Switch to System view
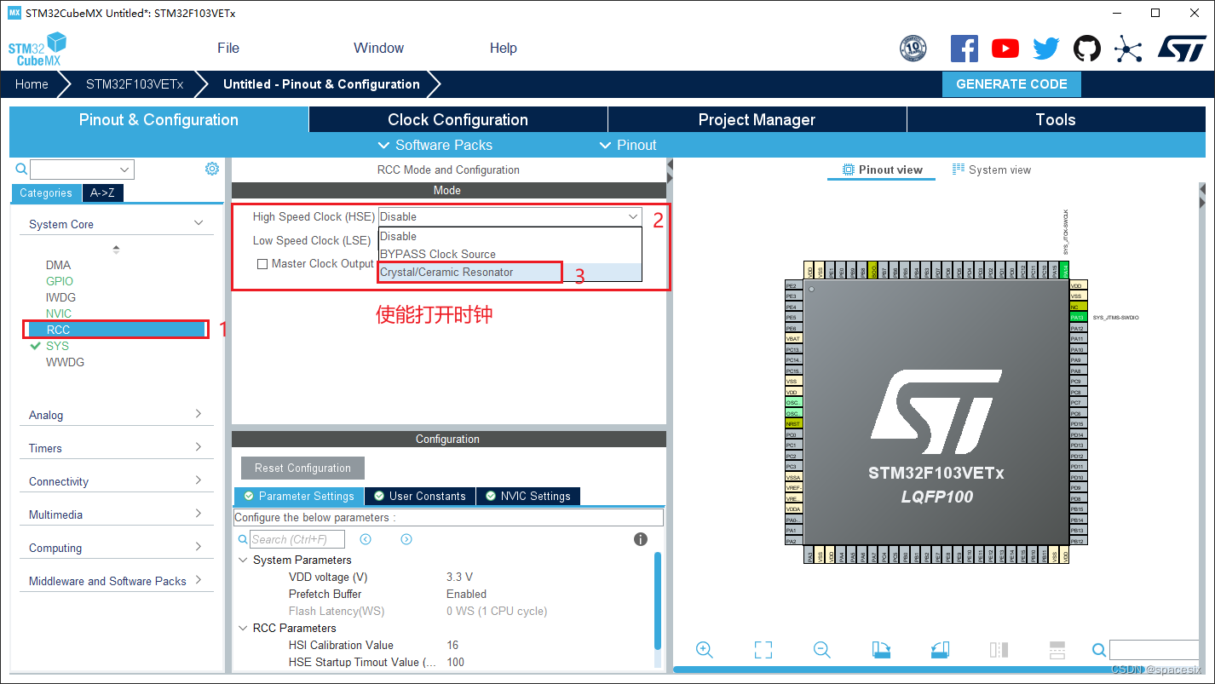The image size is (1215, 684). tap(992, 170)
